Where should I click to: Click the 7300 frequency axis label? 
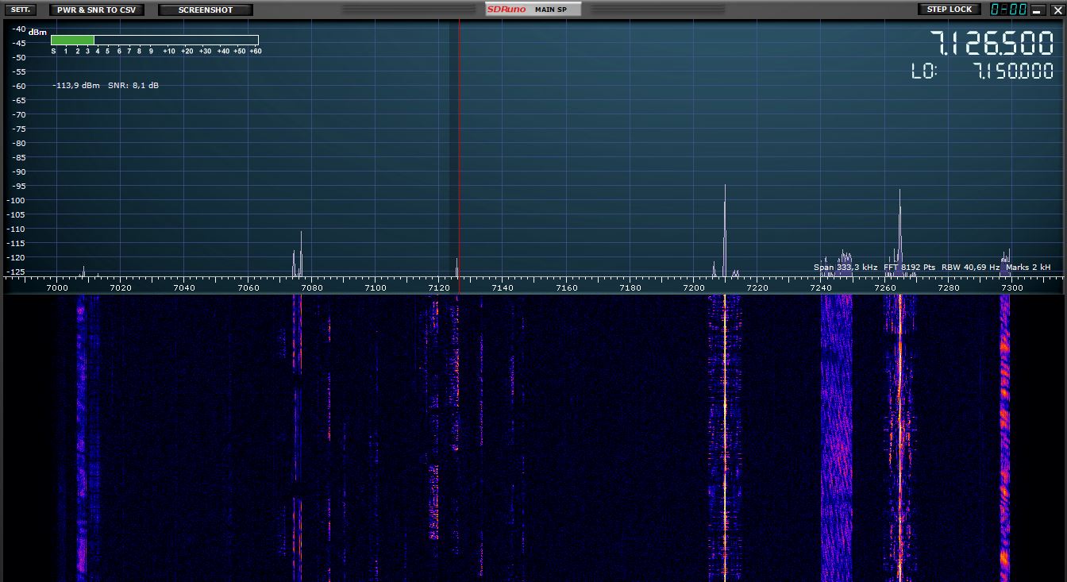(x=1011, y=287)
